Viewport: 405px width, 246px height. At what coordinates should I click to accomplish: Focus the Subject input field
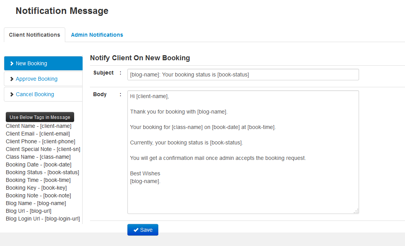pos(243,75)
